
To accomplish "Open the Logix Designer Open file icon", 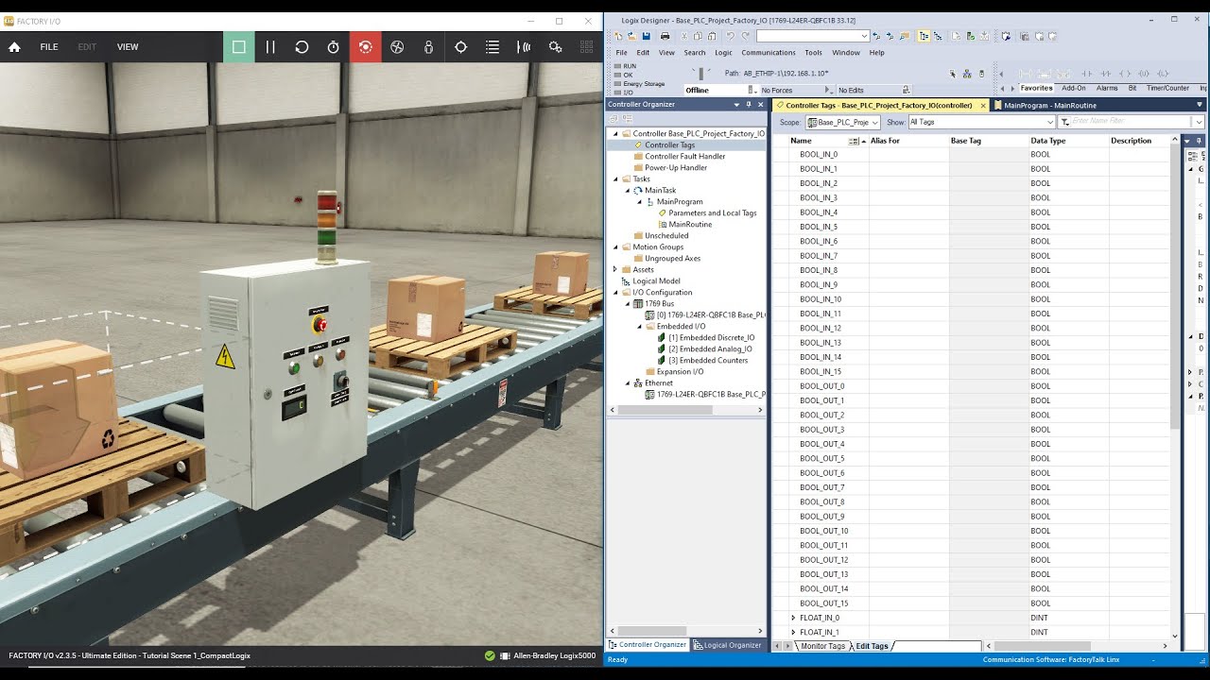I will click(x=632, y=36).
